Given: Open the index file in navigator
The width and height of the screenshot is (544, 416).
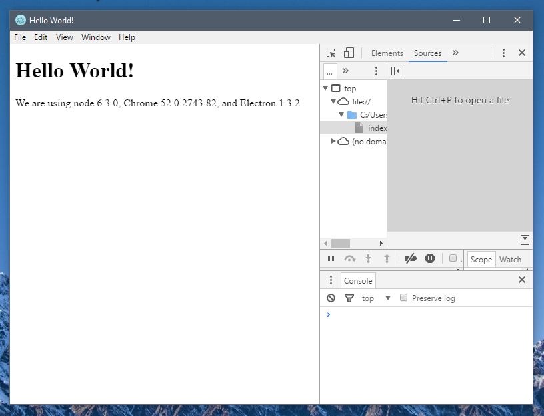Looking at the screenshot, I should tap(353, 128).
